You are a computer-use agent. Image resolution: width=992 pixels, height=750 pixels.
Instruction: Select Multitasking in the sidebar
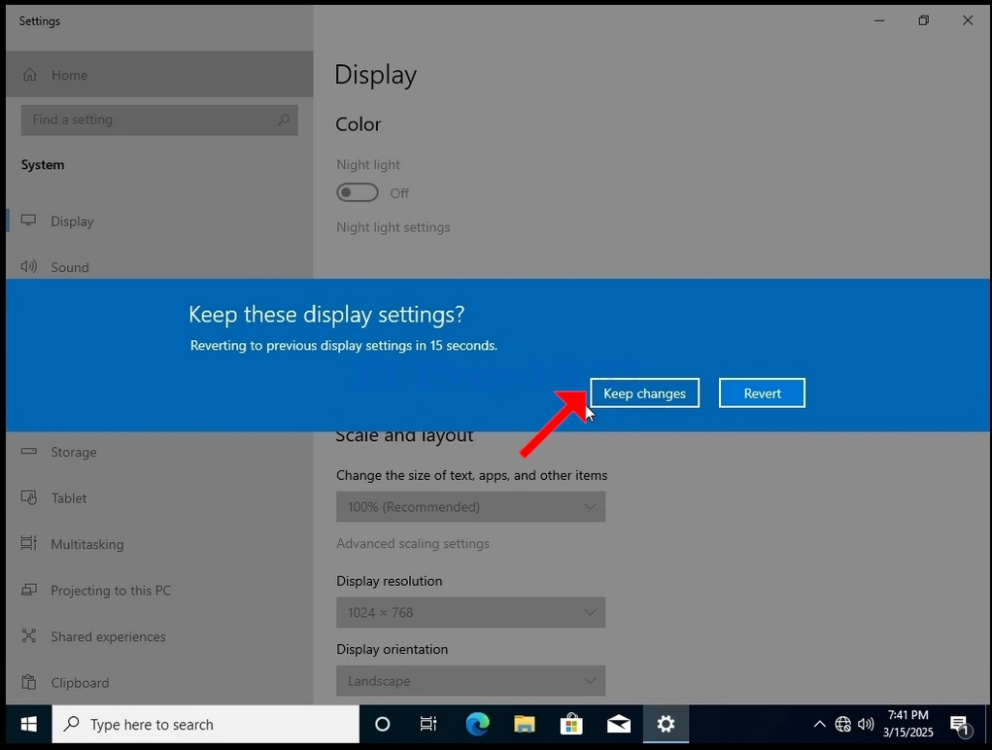click(159, 544)
